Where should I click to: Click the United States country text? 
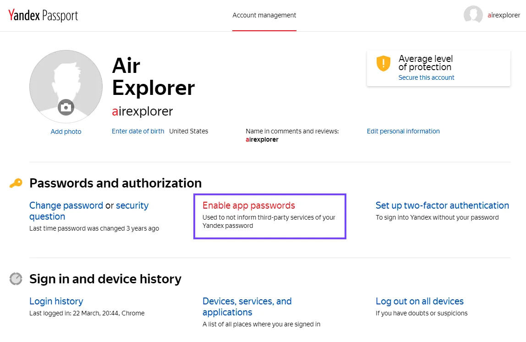coord(188,131)
